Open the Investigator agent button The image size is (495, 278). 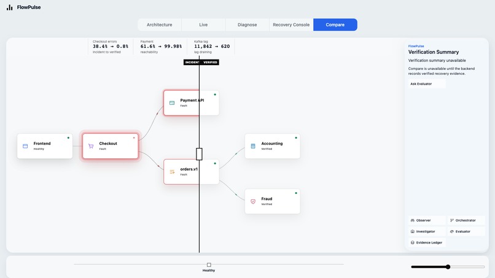pos(427,231)
